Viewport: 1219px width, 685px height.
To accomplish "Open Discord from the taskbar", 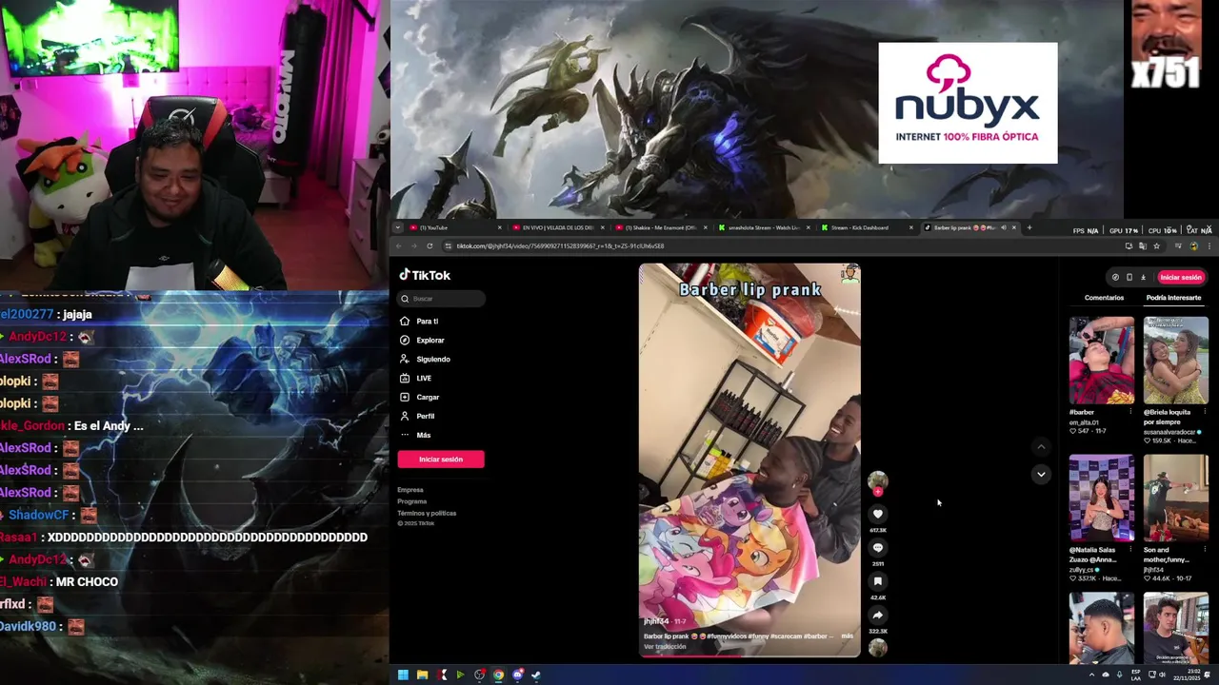I will pyautogui.click(x=517, y=675).
